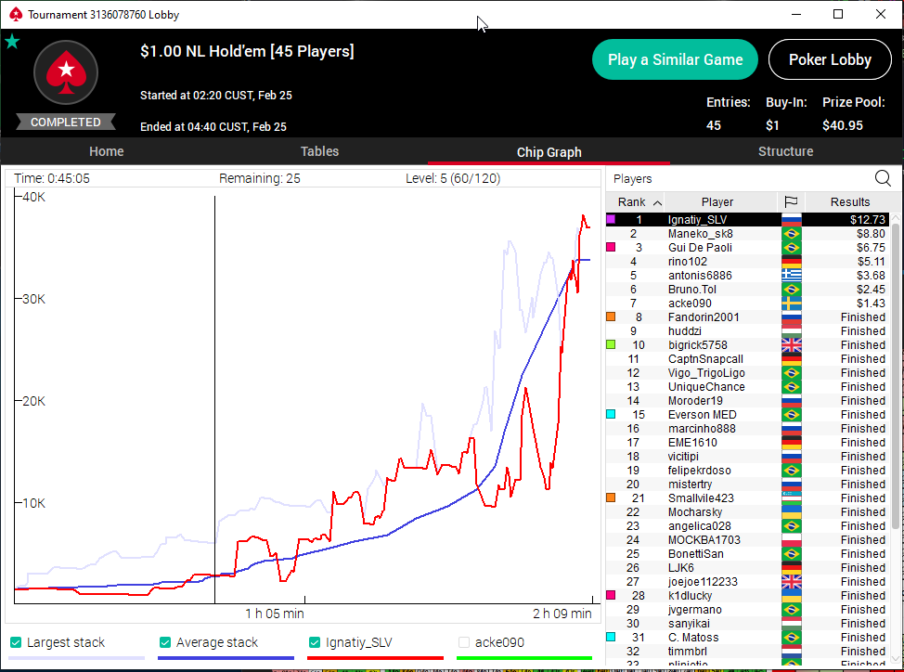Screen dimensions: 904x672
Task: Toggle the Largest stack checkbox
Action: click(16, 642)
